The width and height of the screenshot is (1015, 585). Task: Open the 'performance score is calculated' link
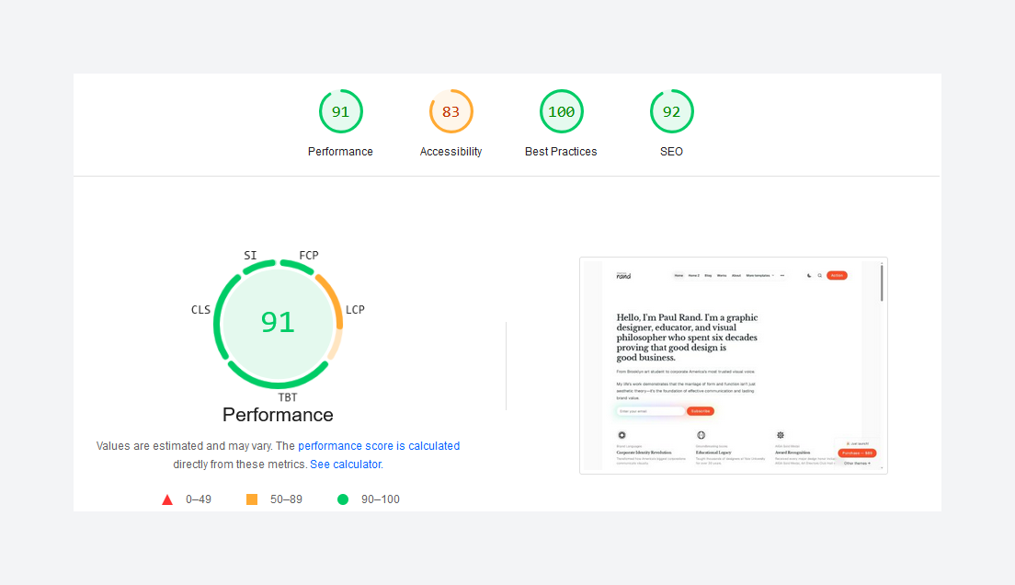click(x=379, y=446)
